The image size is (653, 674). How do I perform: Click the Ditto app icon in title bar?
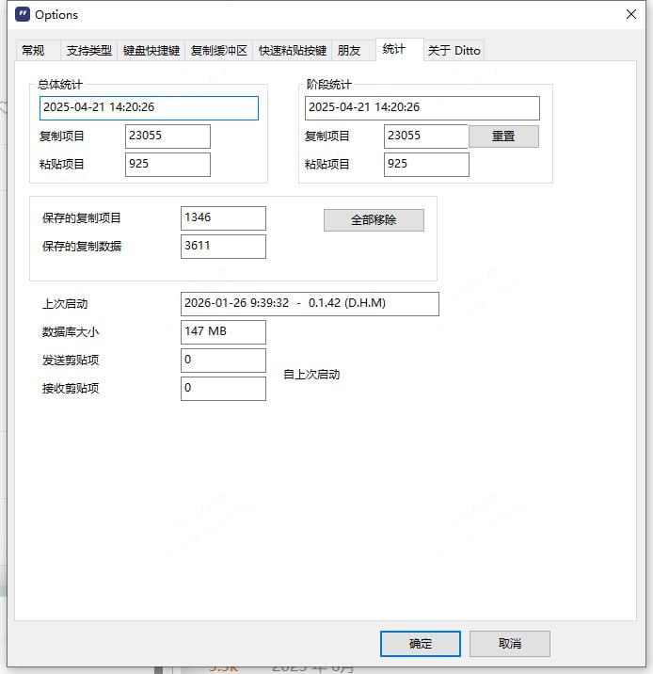23,14
